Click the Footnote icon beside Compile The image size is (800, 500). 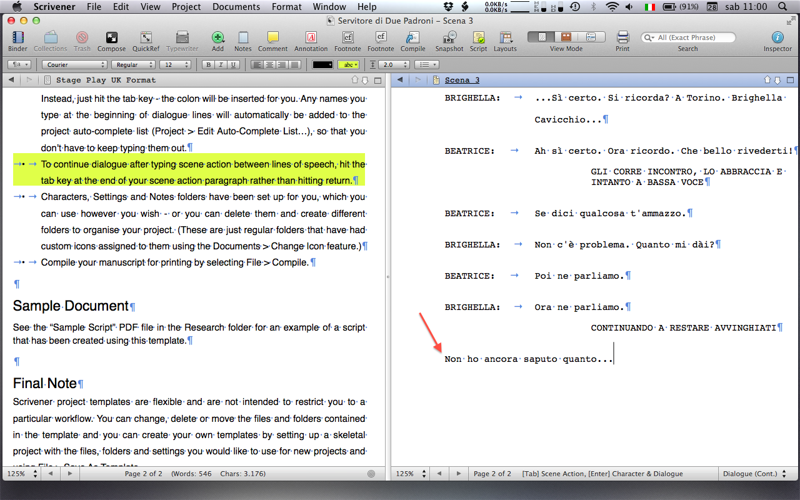tap(381, 37)
